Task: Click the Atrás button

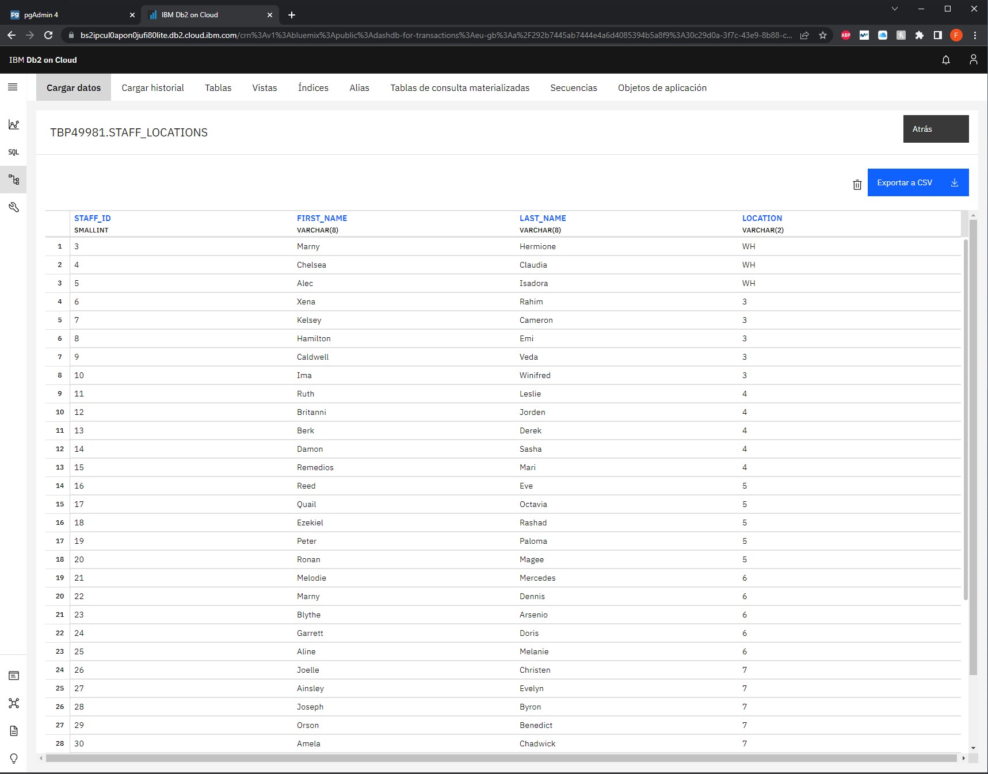Action: tap(935, 129)
